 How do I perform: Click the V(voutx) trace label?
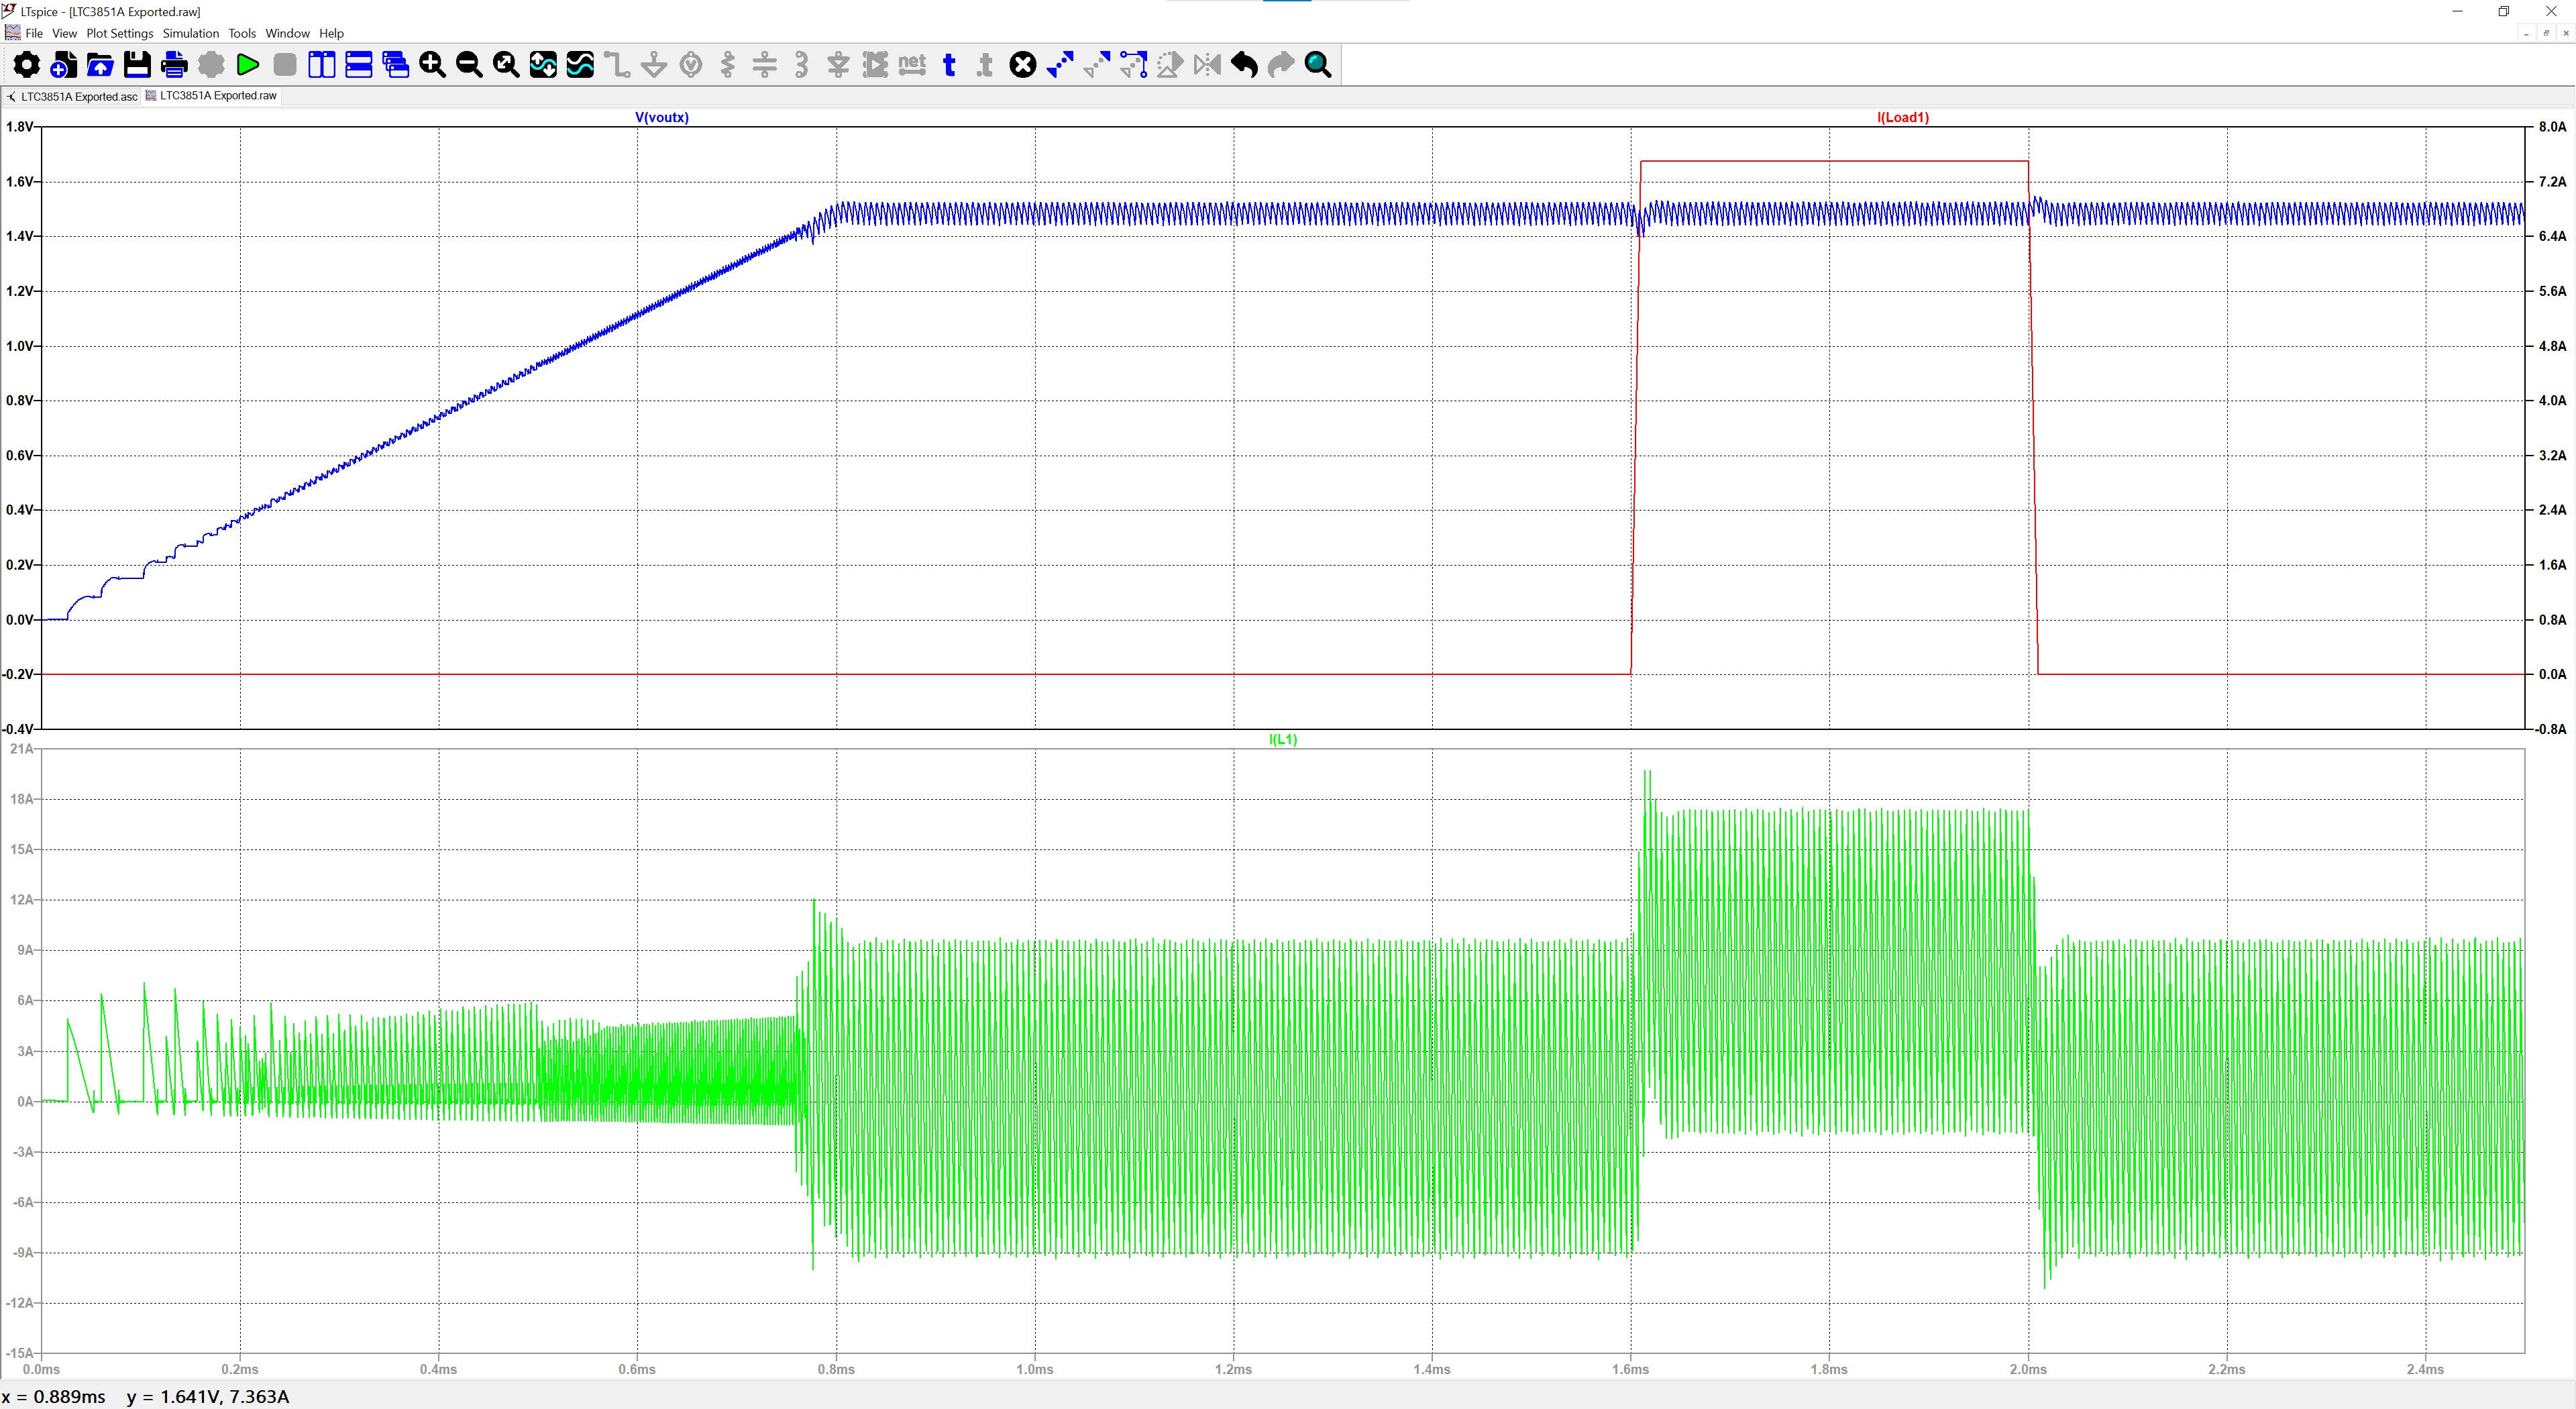pos(662,117)
